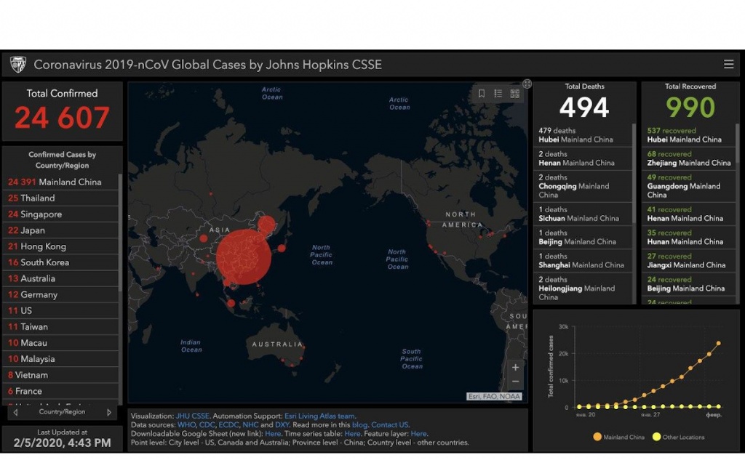The height and width of the screenshot is (460, 745).
Task: Zoom in on the map with plus
Action: pyautogui.click(x=515, y=367)
